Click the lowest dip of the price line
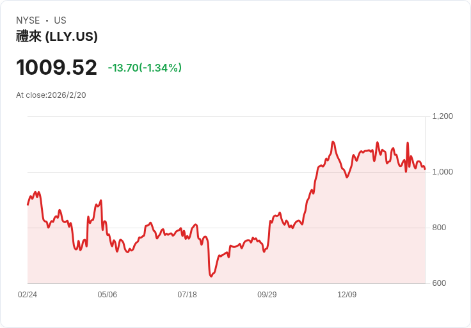Screen dimensions: 471x328 [x=211, y=276]
